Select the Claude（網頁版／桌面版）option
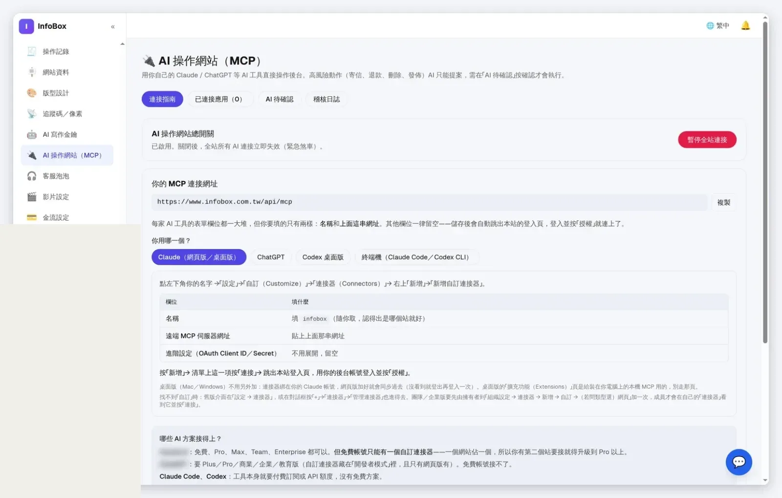Screen dimensions: 782x498 198,257
